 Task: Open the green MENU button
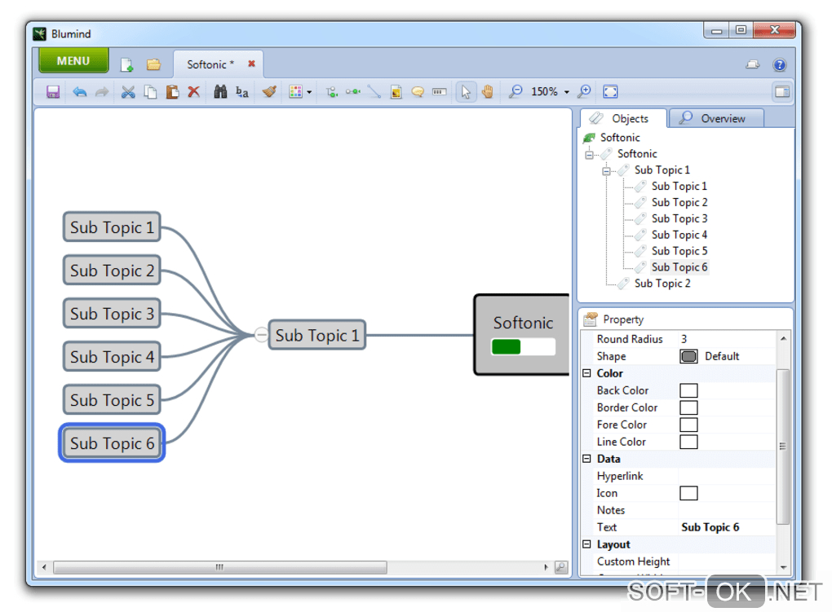click(x=73, y=61)
